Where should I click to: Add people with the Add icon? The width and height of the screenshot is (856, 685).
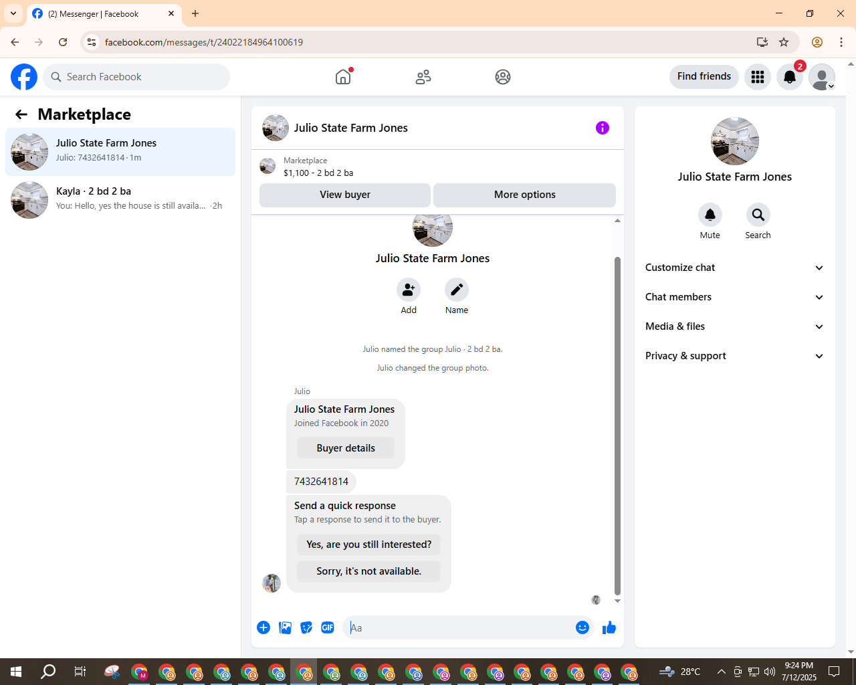(x=409, y=290)
